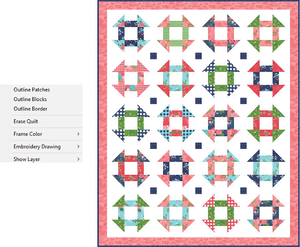Select the bottom-left green and aqua block
The height and width of the screenshot is (247, 300).
click(x=131, y=213)
